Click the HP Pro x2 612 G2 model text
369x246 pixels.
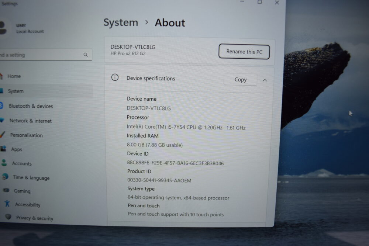point(128,53)
